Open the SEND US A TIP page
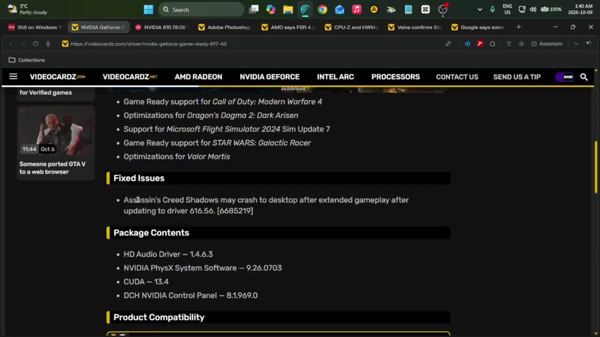This screenshot has width=600, height=337. (517, 77)
